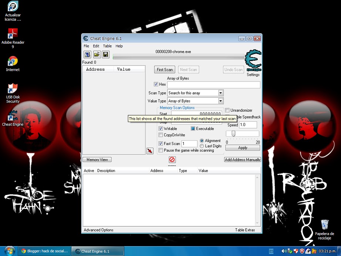
Task: Launch Cheat Engine from the desktop icon
Action: click(x=13, y=115)
